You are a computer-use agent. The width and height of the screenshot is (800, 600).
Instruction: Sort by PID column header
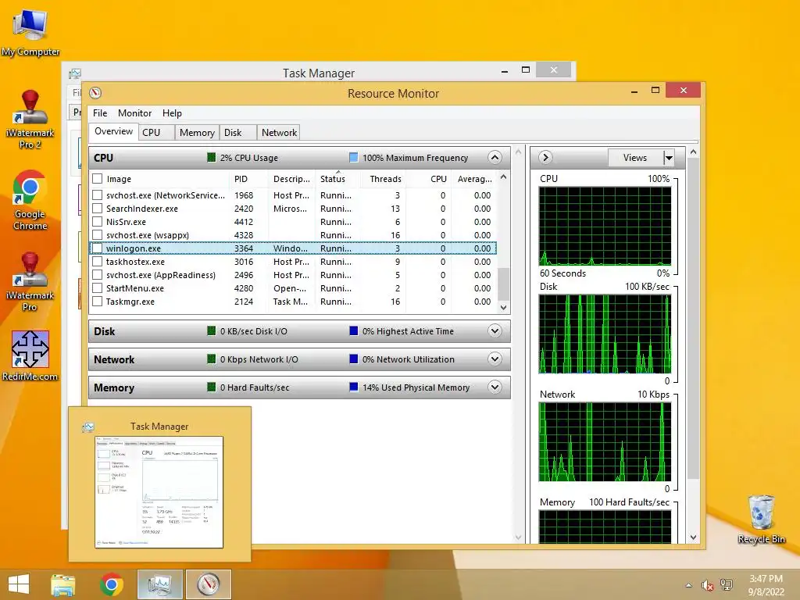248,179
